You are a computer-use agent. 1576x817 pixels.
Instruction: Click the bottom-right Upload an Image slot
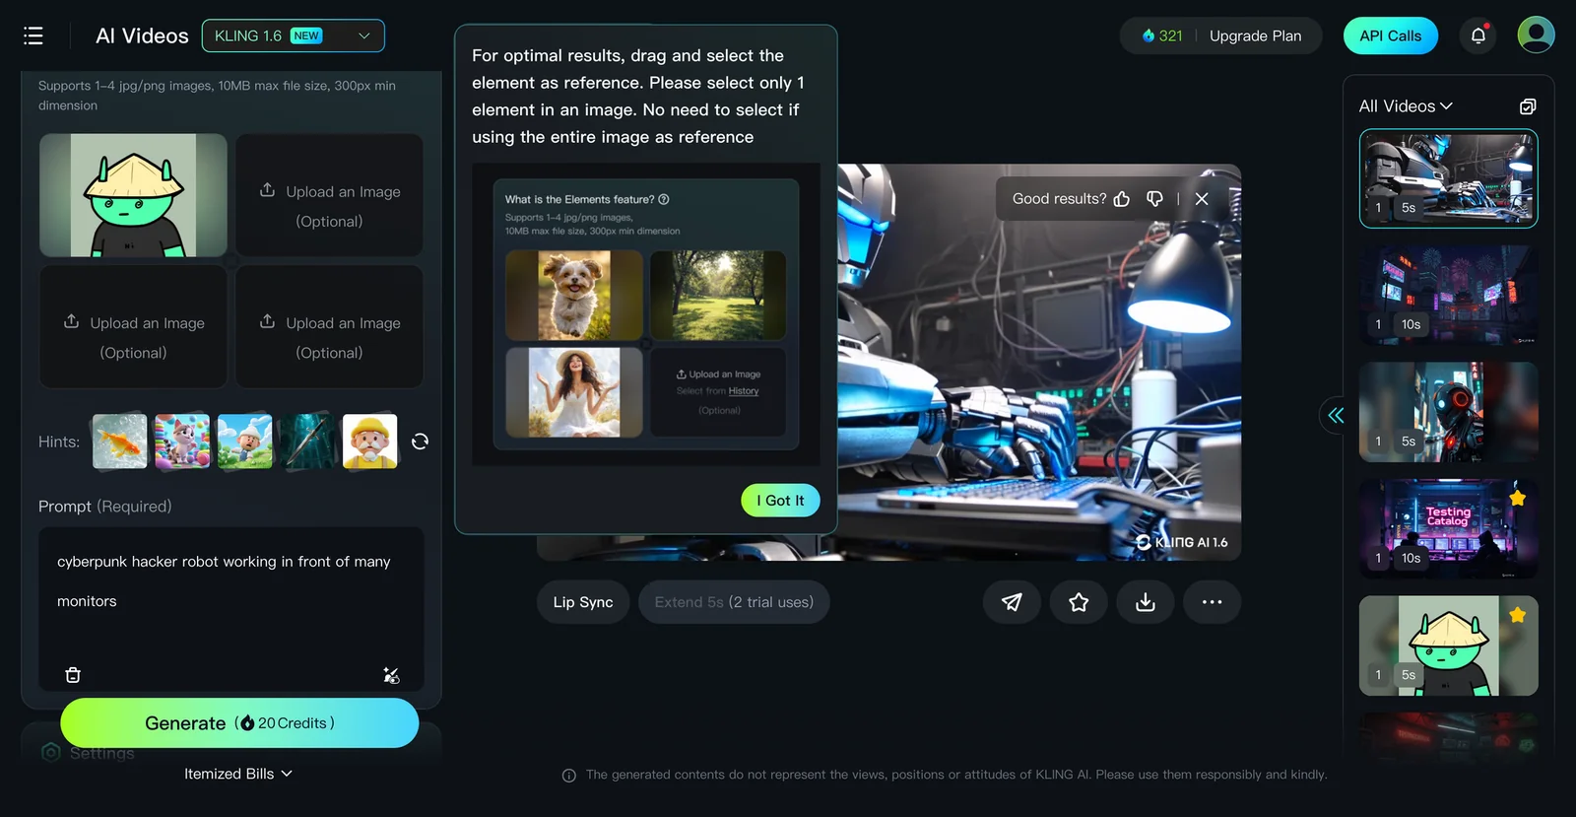[330, 326]
